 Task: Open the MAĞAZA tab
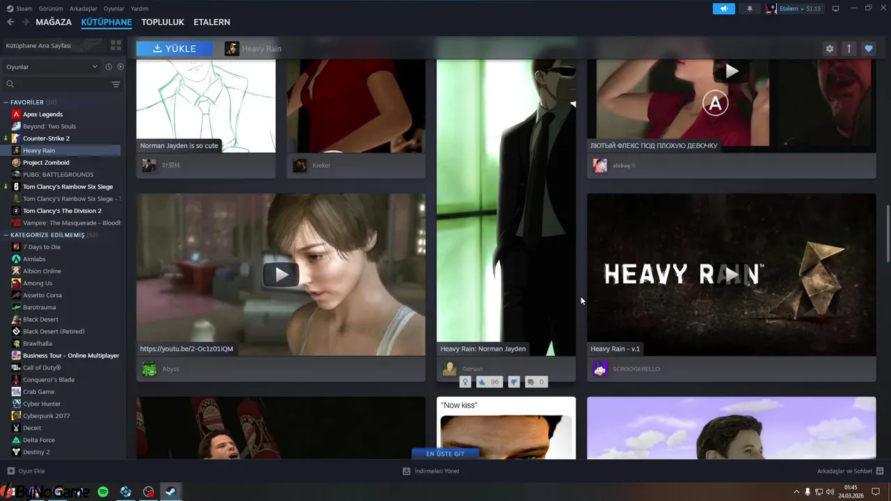[54, 22]
